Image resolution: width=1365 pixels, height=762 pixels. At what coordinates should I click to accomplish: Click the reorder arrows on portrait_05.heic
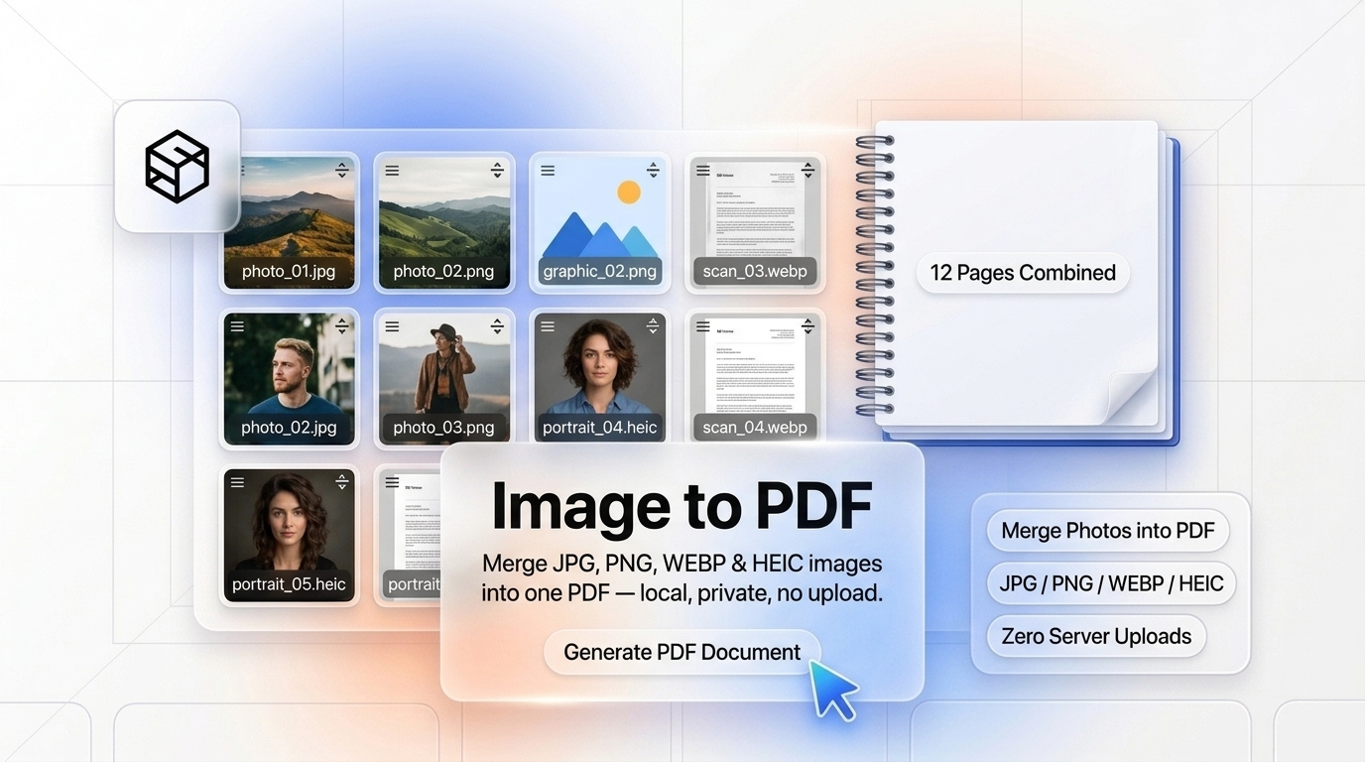click(341, 481)
